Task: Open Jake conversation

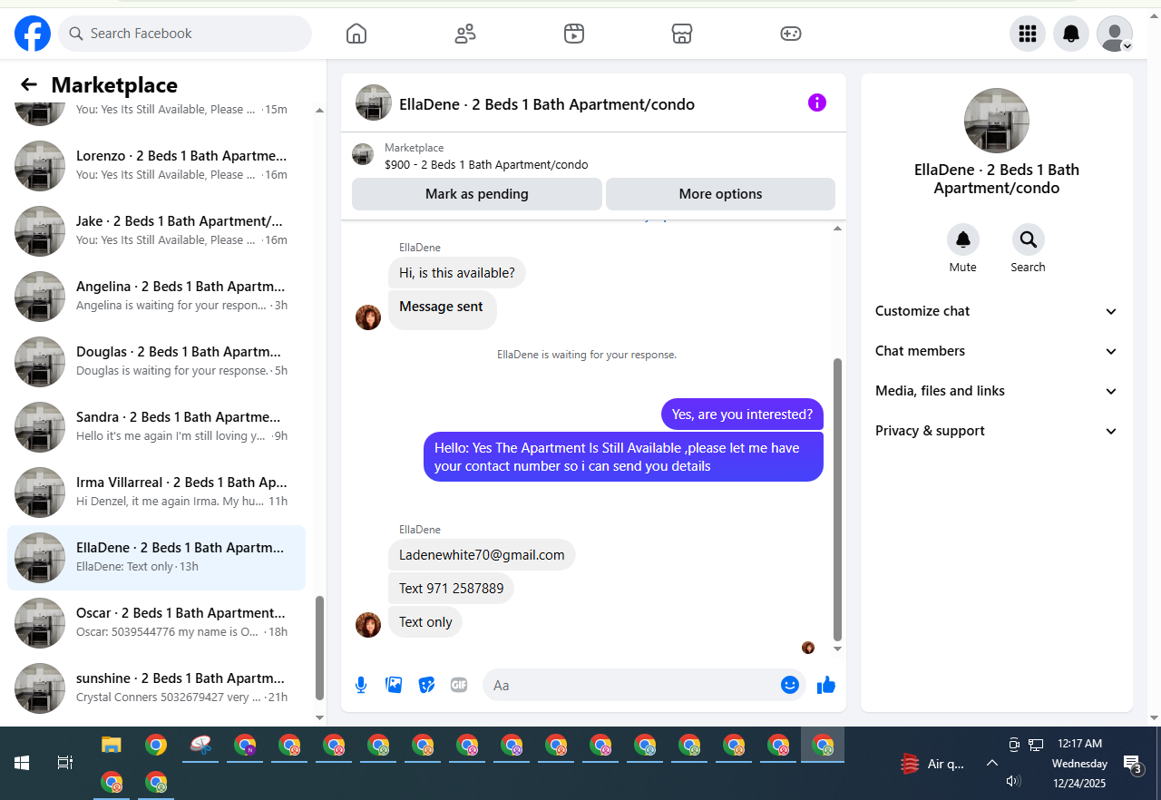Action: tap(157, 231)
